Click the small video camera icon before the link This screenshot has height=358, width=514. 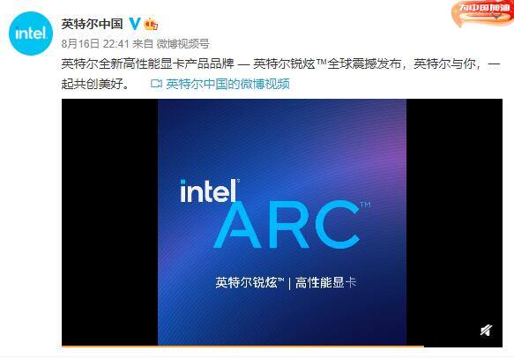pyautogui.click(x=156, y=84)
